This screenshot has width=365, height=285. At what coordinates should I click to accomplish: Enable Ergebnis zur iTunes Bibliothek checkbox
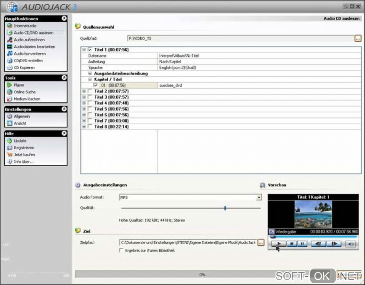pyautogui.click(x=121, y=250)
